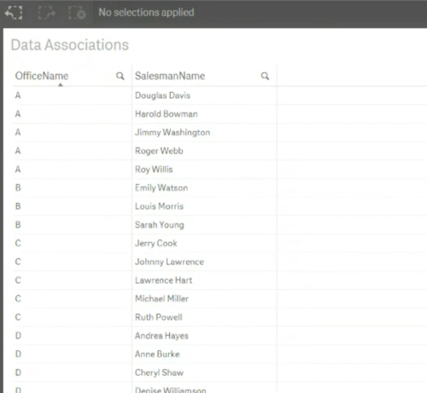Click the Data Associations sheet title
The width and height of the screenshot is (427, 393).
[70, 45]
